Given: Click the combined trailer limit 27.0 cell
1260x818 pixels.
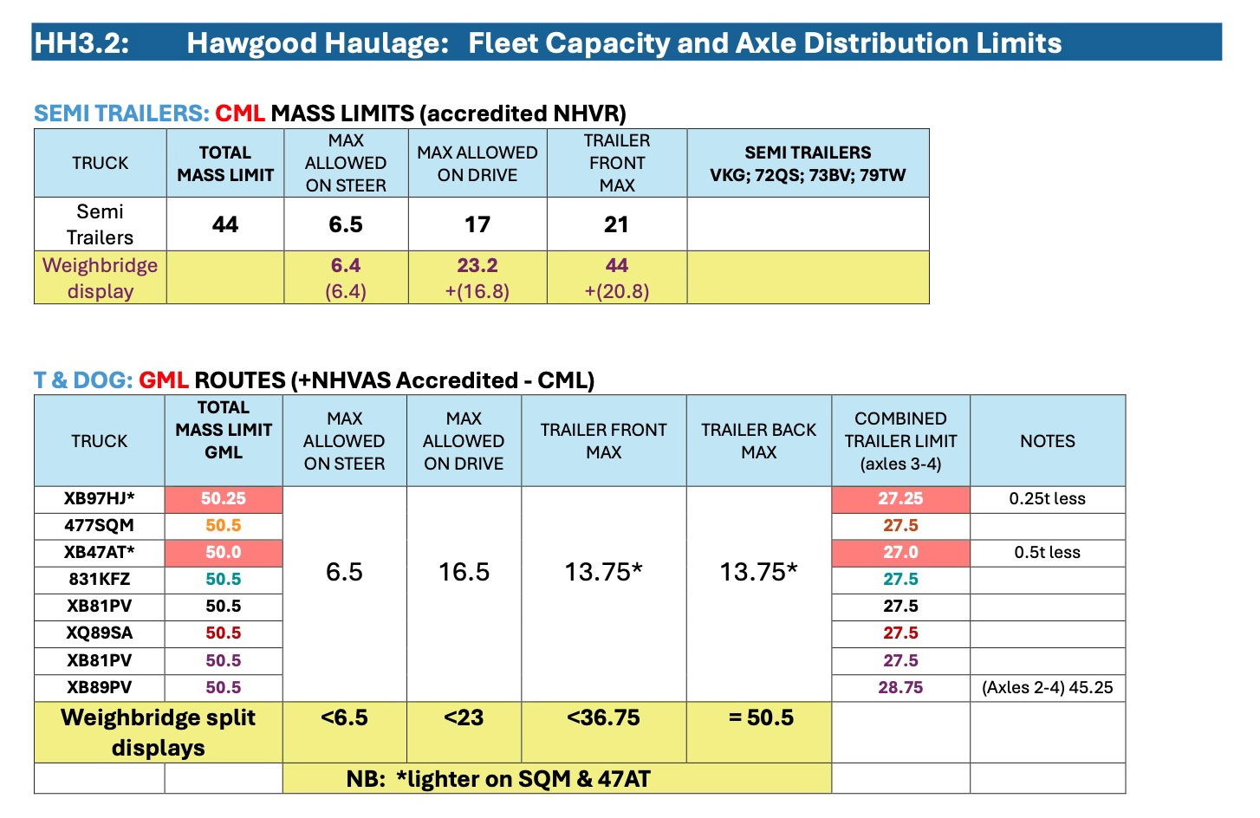Looking at the screenshot, I should pos(900,553).
